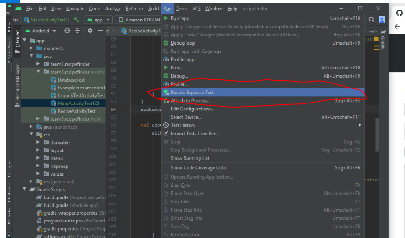Click the Search Everywhere magnifier icon
Image resolution: width=405 pixels, height=238 pixels.
point(371,20)
